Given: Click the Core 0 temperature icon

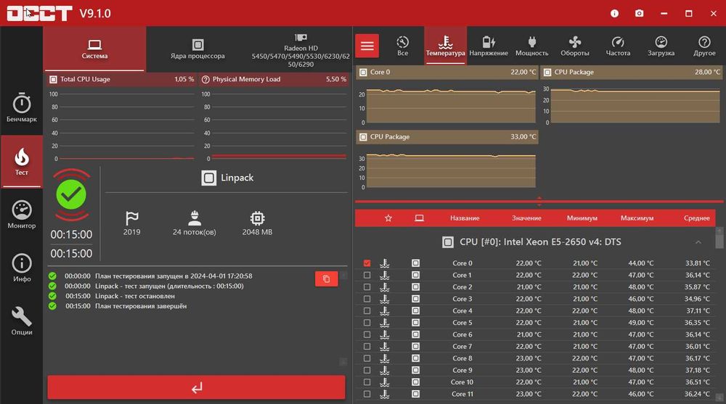Looking at the screenshot, I should 384,263.
